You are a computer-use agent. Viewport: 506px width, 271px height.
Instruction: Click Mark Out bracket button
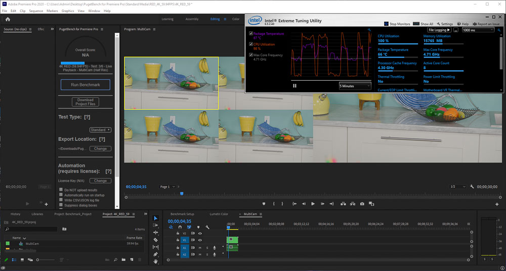click(282, 204)
